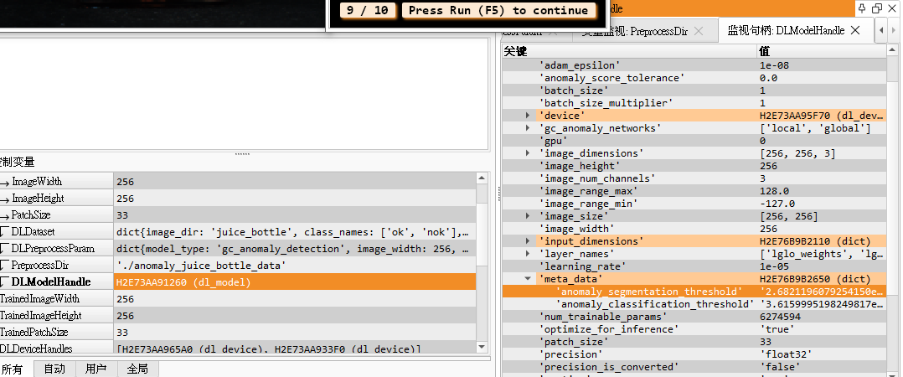The image size is (903, 377).
Task: Switch to the 自动 variables tab
Action: point(54,369)
